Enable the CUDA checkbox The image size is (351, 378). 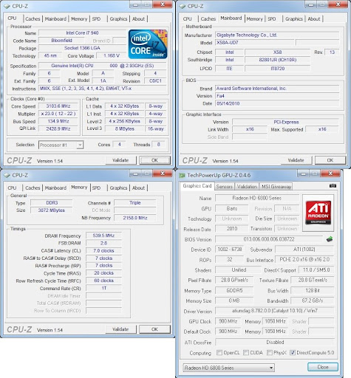(246, 352)
